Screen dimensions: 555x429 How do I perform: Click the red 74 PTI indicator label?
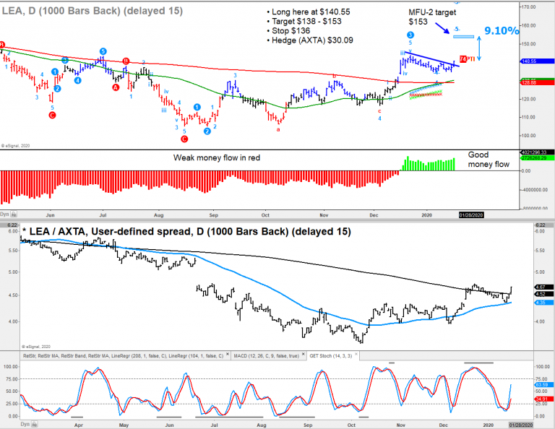click(x=467, y=58)
